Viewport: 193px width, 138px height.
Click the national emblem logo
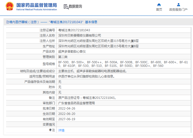(9, 6)
